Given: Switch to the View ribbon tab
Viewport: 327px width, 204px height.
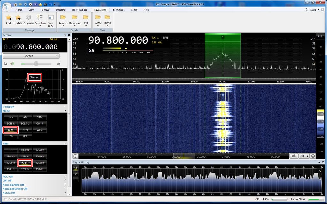Looking at the screenshot, I should [x=32, y=10].
